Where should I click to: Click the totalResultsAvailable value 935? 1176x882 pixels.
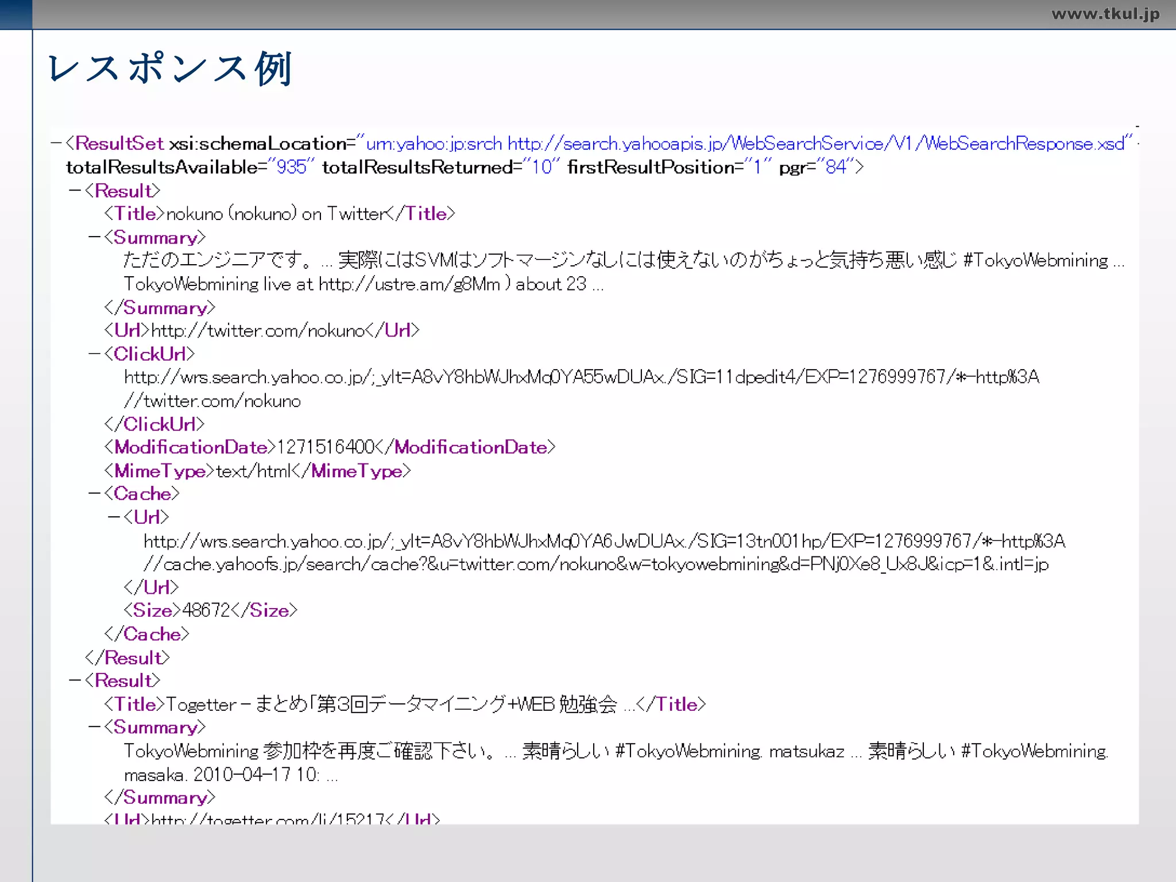(x=292, y=167)
